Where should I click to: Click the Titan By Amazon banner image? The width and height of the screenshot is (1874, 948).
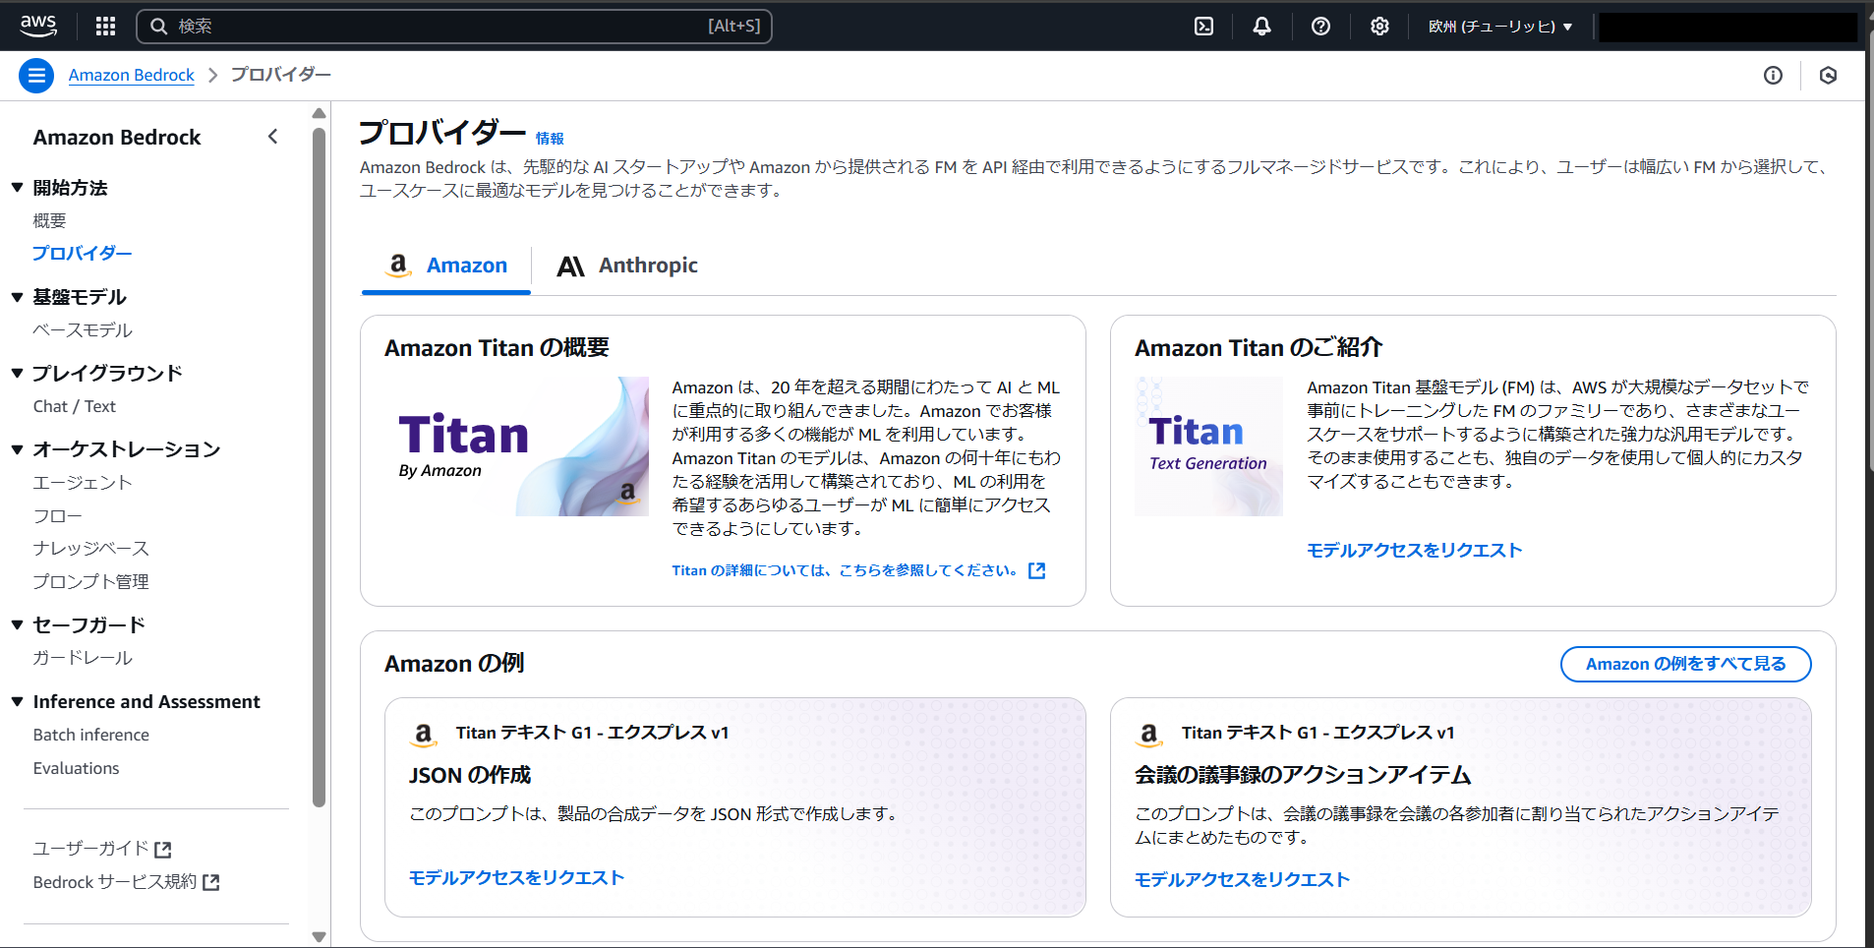[x=517, y=446]
